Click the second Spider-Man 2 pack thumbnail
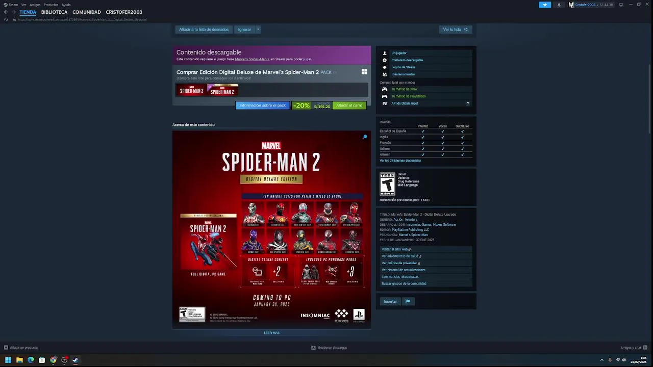Screen dimensions: 653x367 (x=222, y=90)
